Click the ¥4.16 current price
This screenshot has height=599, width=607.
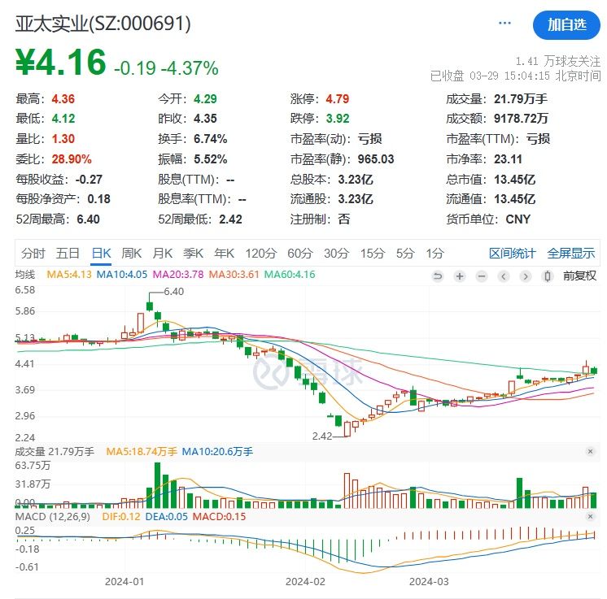tap(61, 63)
